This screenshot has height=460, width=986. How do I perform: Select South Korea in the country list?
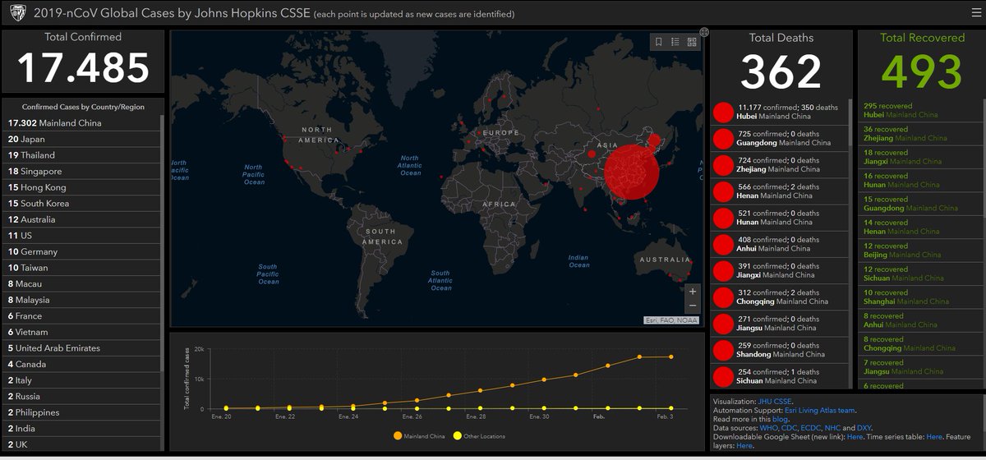(81, 204)
